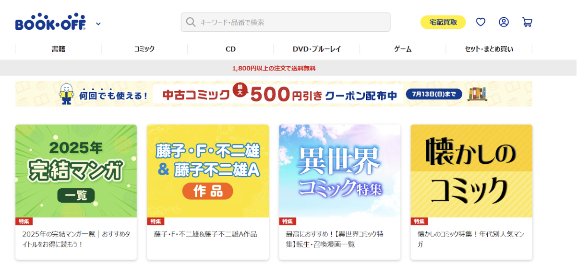
Task: Open the 2025年完結マンガ一覧 thumbnail
Action: tap(76, 171)
